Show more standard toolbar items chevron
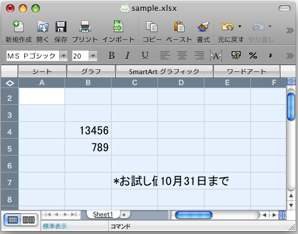298x234 pixels. coord(290,30)
